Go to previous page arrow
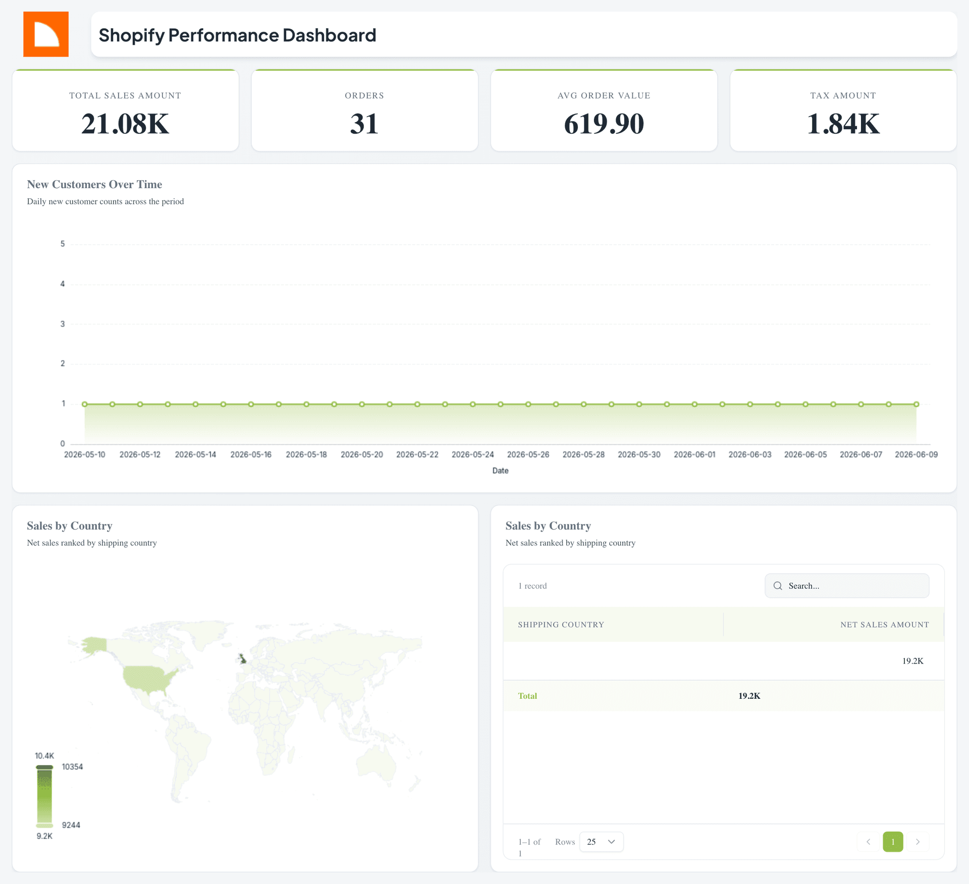The width and height of the screenshot is (969, 884). (869, 842)
